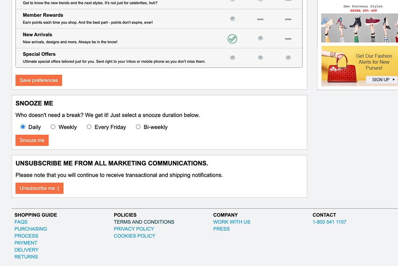Click SIGN UP on the purse banner

point(382,80)
